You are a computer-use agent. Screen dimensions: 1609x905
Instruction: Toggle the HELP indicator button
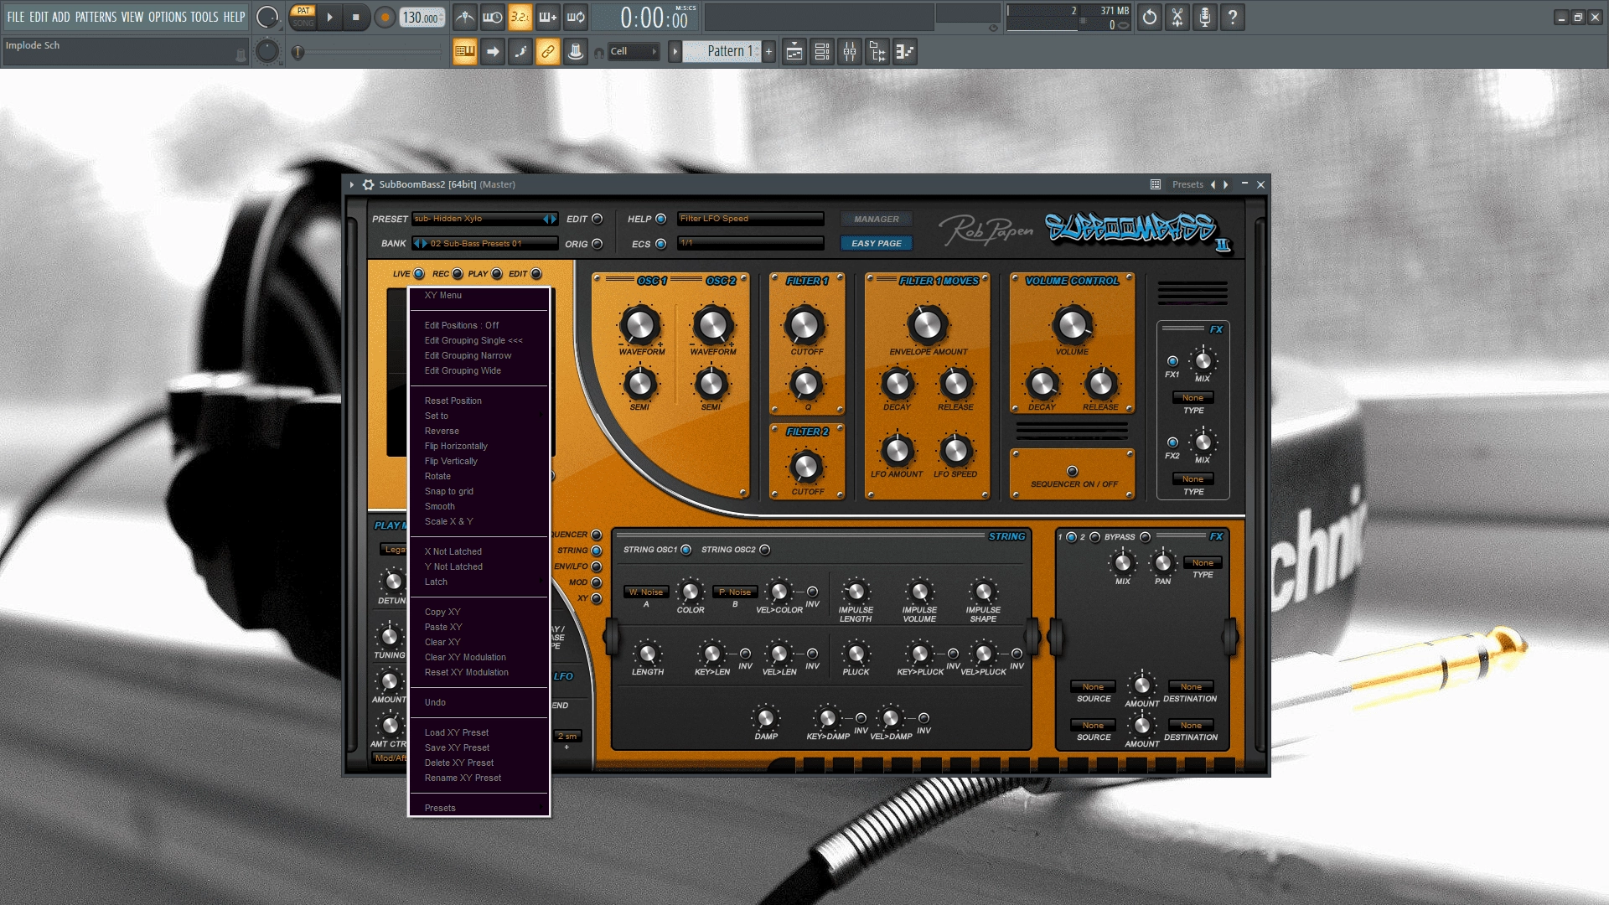click(x=661, y=219)
